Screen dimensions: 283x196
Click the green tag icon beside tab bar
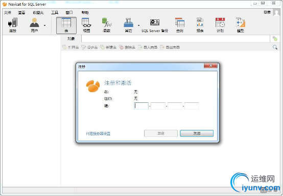(x=275, y=39)
